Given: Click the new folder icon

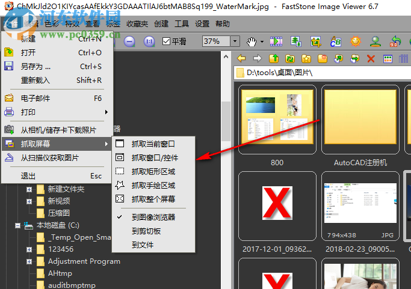Looking at the screenshot, I should 323,58.
